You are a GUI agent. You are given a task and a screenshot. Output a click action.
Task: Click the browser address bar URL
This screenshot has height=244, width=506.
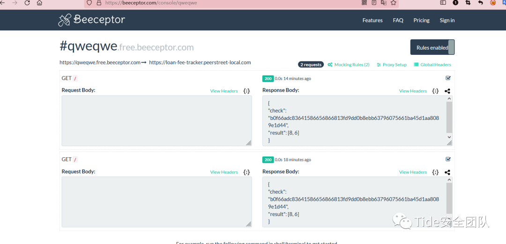pyautogui.click(x=151, y=3)
